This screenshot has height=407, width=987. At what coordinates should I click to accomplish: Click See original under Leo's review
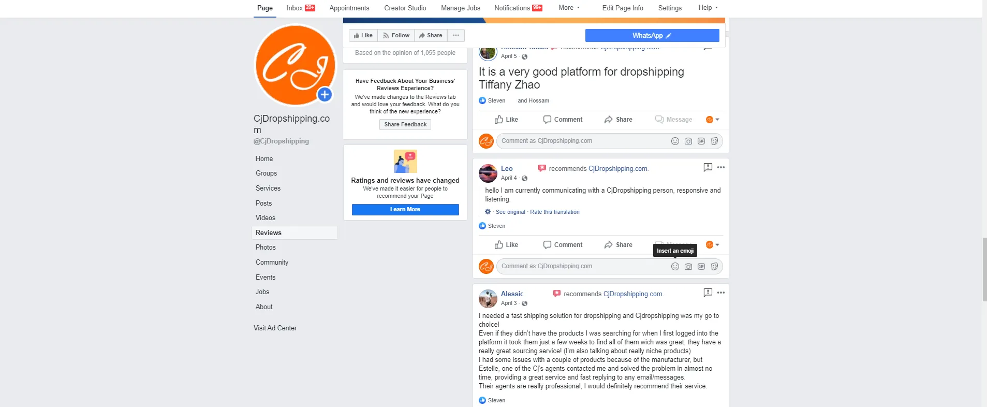pyautogui.click(x=510, y=212)
